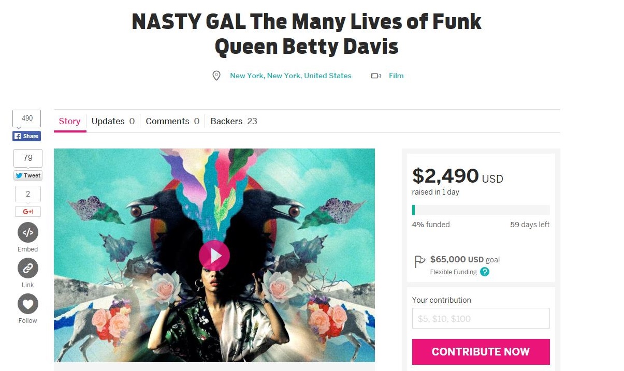This screenshot has height=371, width=624.
Task: Open Flexible Funding help question mark
Action: 485,272
